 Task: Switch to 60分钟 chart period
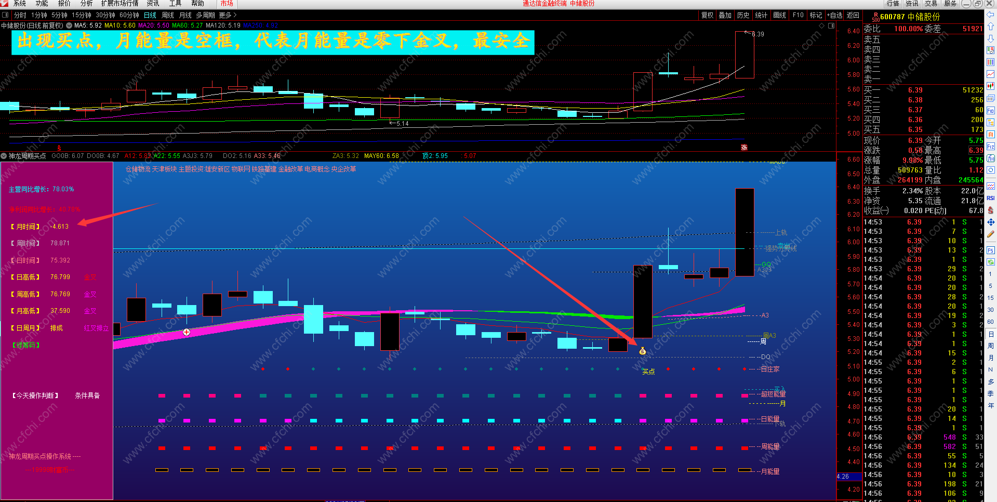pyautogui.click(x=129, y=15)
